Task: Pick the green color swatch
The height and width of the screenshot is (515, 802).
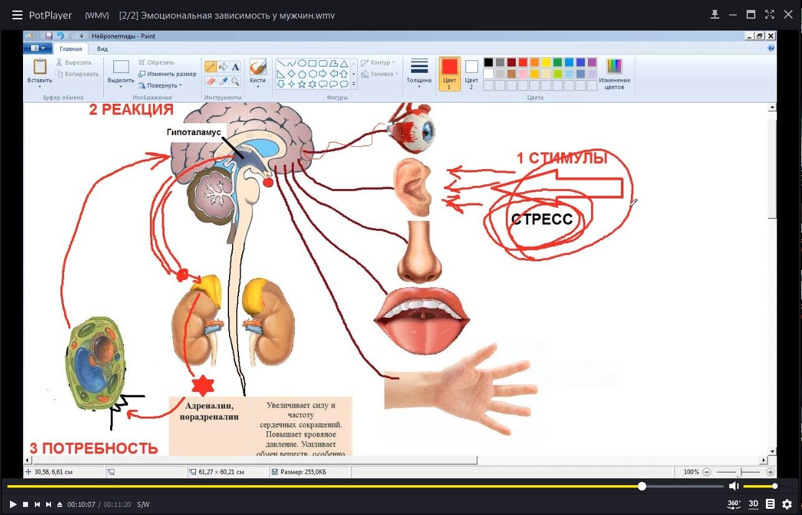Action: [557, 62]
